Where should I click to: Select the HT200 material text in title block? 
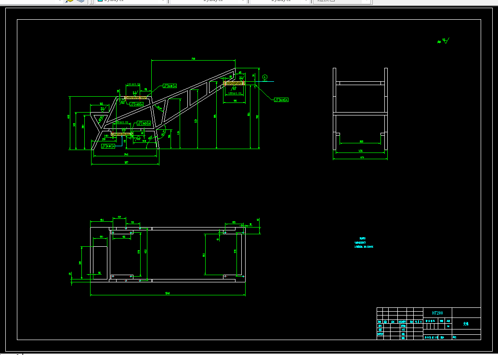click(x=437, y=313)
